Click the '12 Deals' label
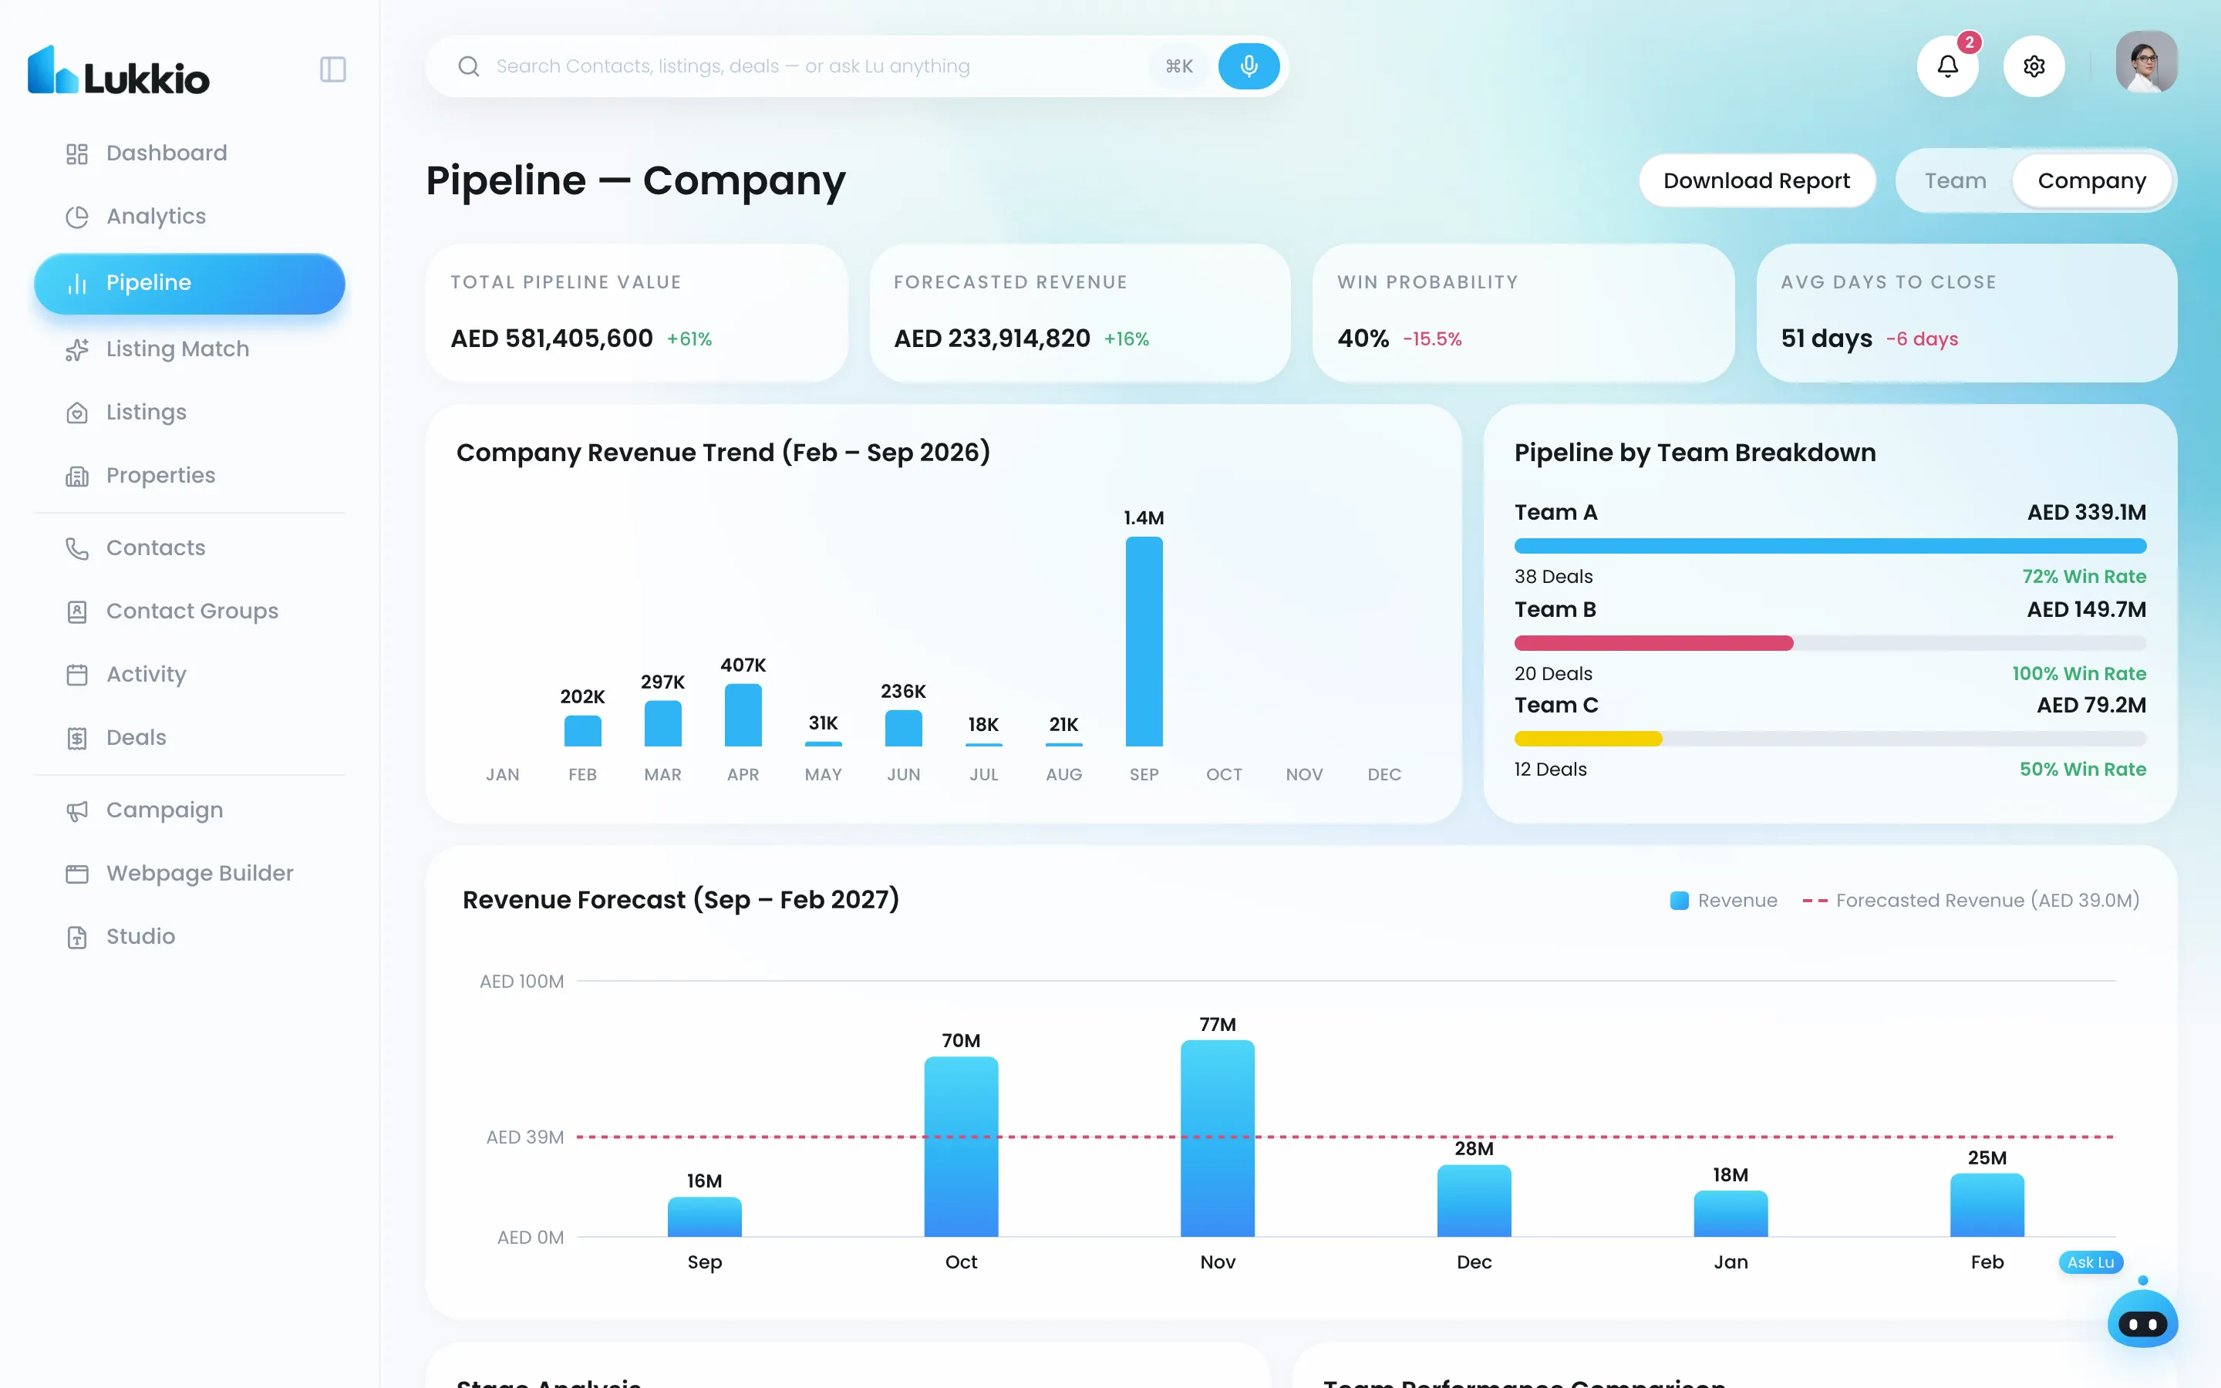 [1550, 770]
